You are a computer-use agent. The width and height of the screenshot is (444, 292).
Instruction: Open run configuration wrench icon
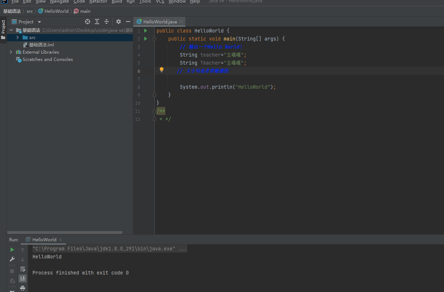tap(12, 259)
